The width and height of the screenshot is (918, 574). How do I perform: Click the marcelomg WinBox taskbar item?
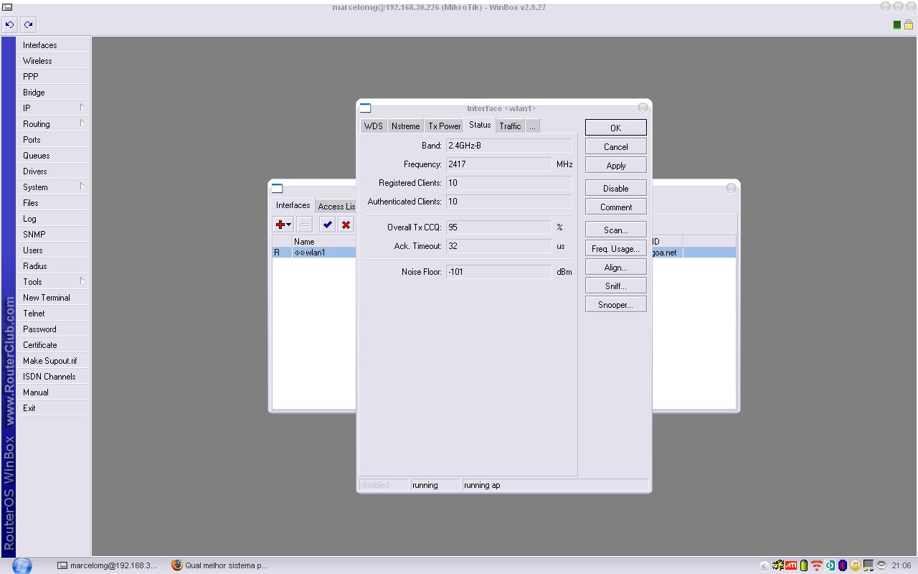click(x=108, y=565)
